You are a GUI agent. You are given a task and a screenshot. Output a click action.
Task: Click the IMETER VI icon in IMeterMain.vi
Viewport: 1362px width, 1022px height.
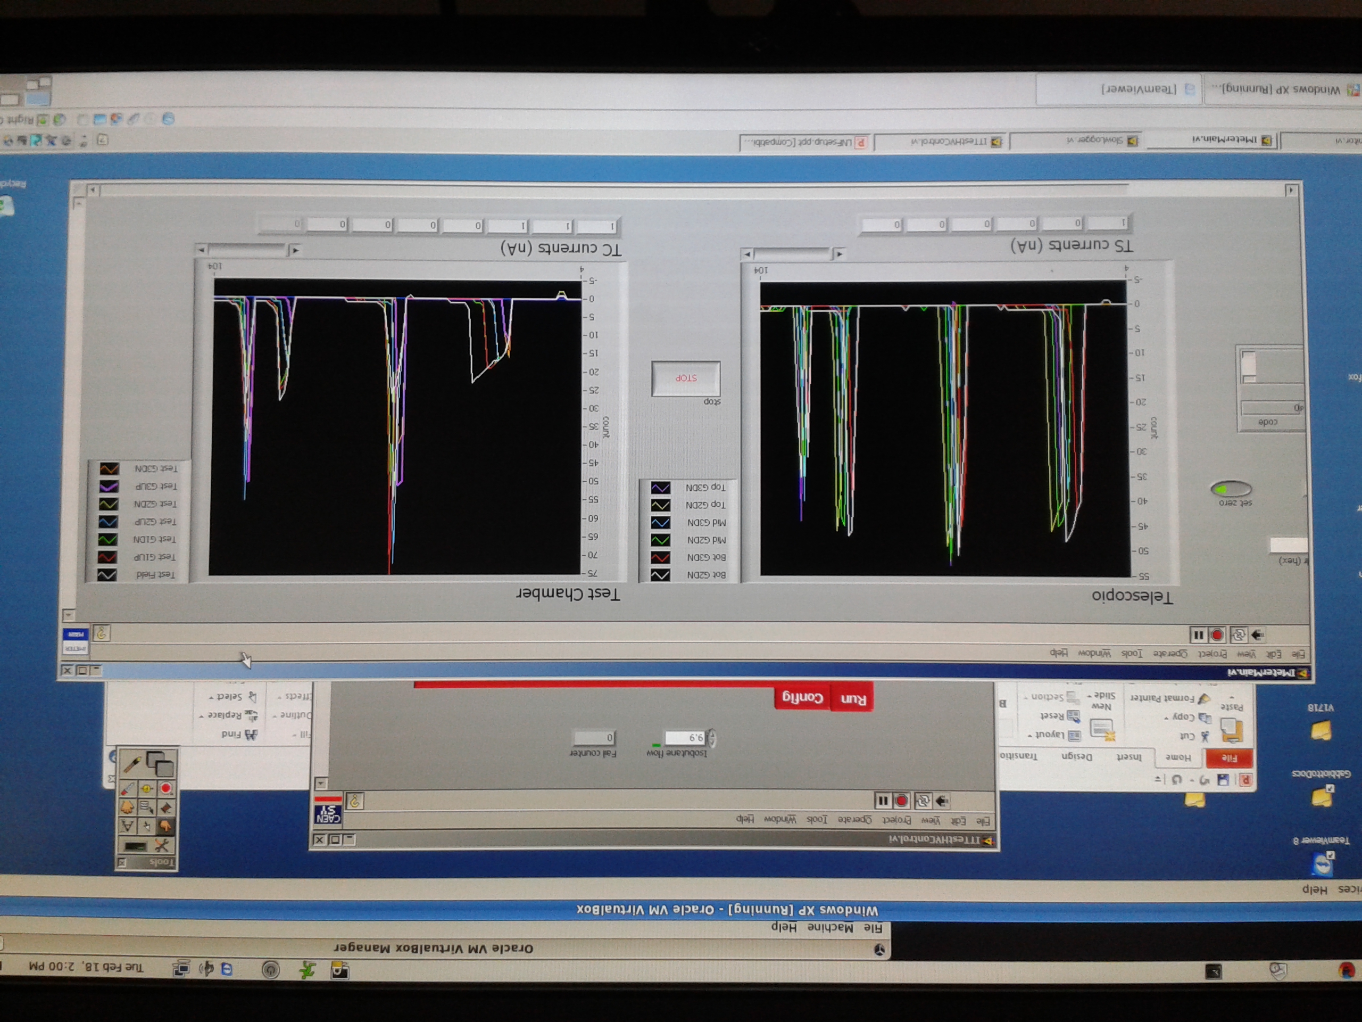pos(76,641)
